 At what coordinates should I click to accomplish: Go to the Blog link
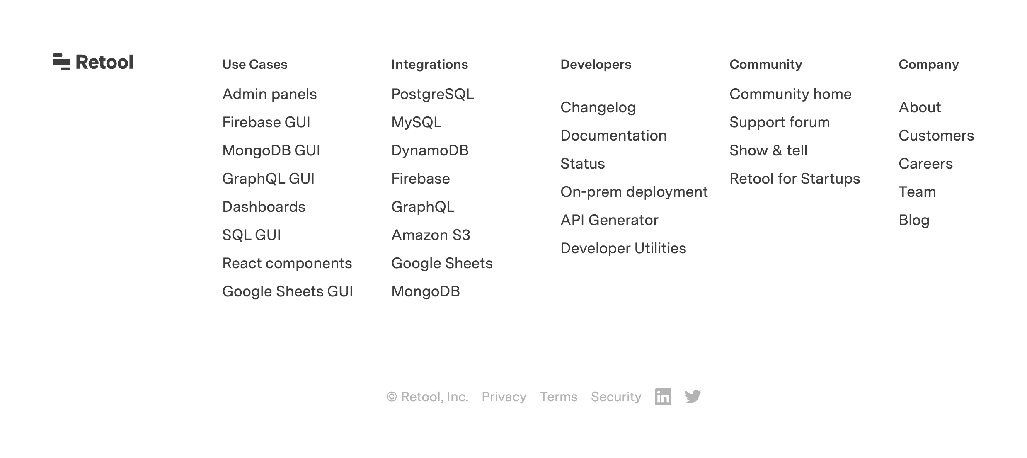click(x=914, y=220)
